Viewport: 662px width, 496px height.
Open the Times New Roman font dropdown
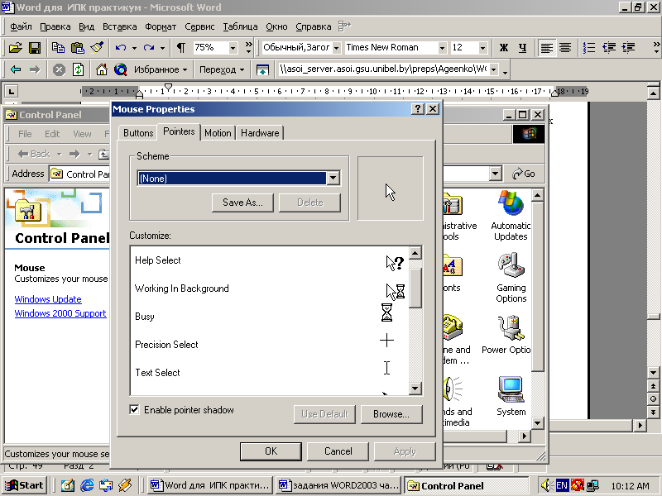[x=442, y=48]
